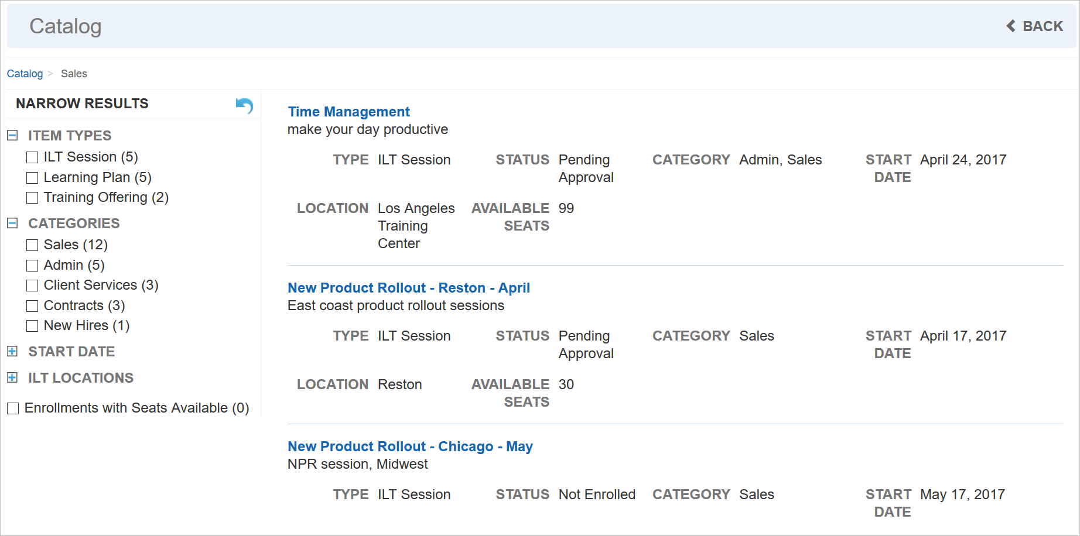Image resolution: width=1080 pixels, height=536 pixels.
Task: Open the Catalog breadcrumb link
Action: tap(25, 74)
